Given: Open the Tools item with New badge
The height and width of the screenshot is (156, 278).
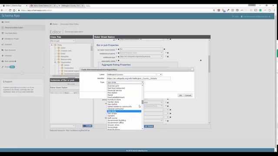Looking at the screenshot, I should (x=8, y=67).
